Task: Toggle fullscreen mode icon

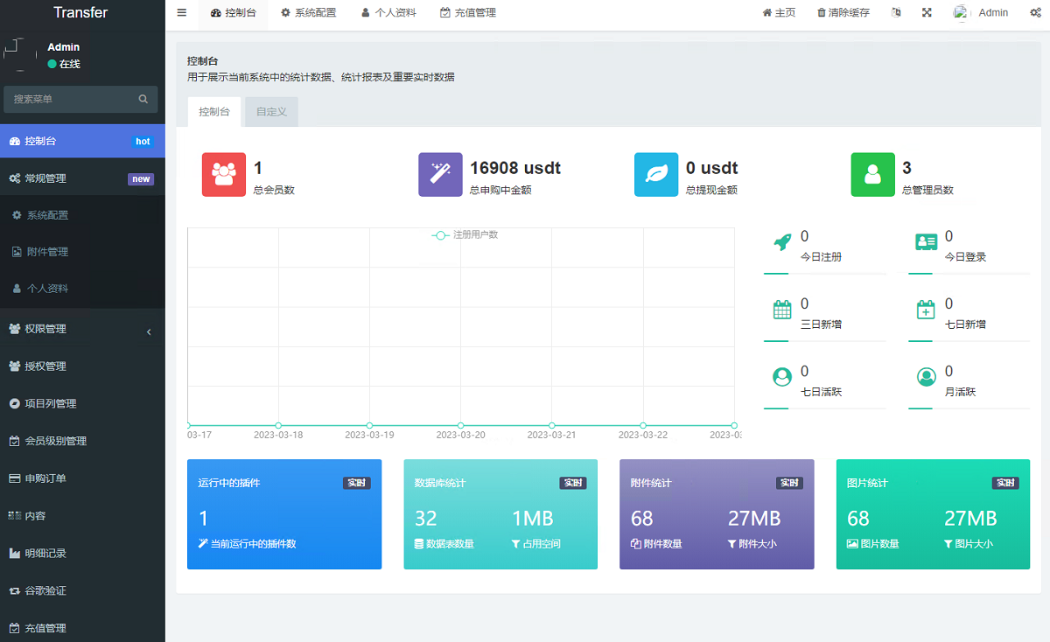Action: (927, 13)
